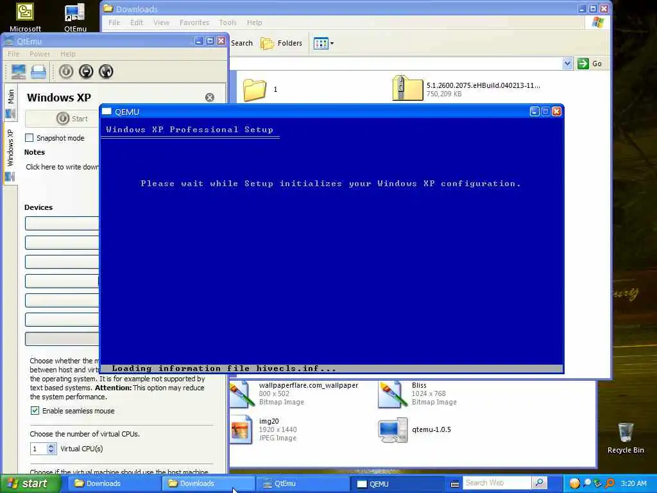The image size is (657, 493).
Task: Click the Search Web input field
Action: pos(497,483)
